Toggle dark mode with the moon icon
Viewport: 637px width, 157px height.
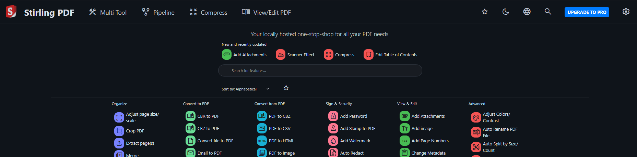[506, 12]
